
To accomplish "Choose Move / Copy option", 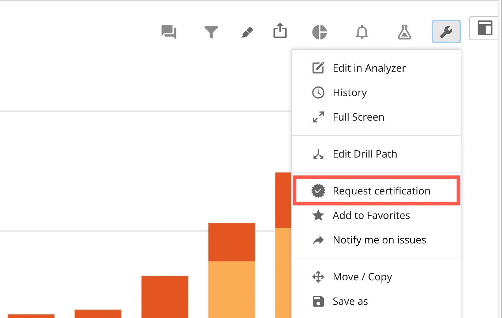I will pyautogui.click(x=376, y=277).
